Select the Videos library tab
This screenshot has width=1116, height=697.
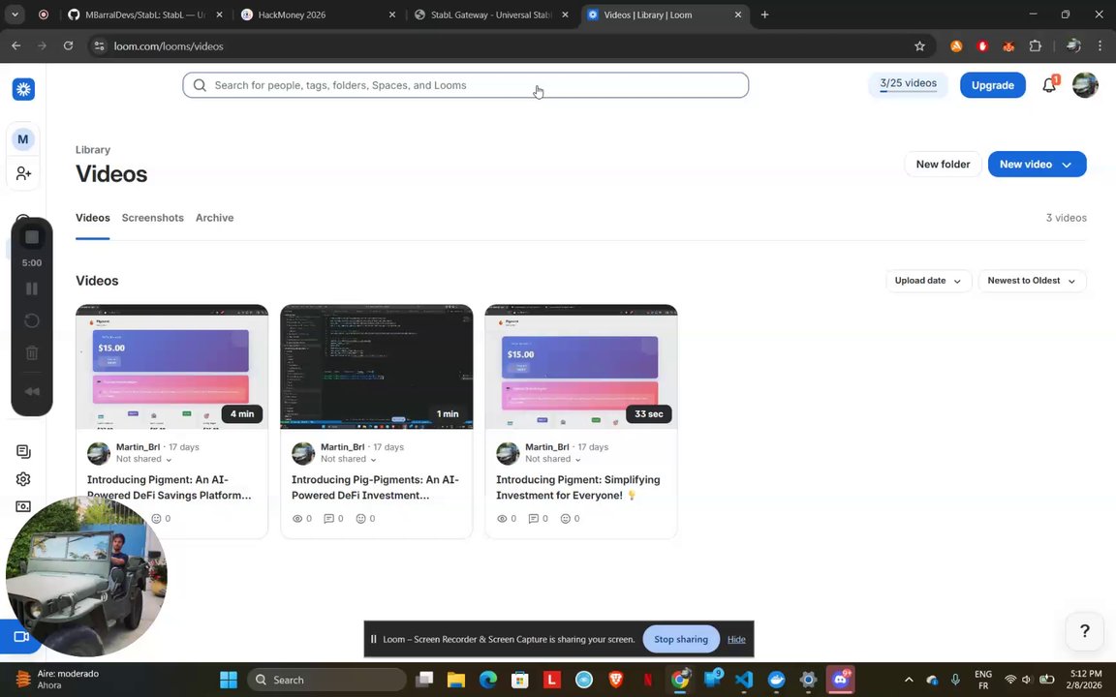(93, 218)
